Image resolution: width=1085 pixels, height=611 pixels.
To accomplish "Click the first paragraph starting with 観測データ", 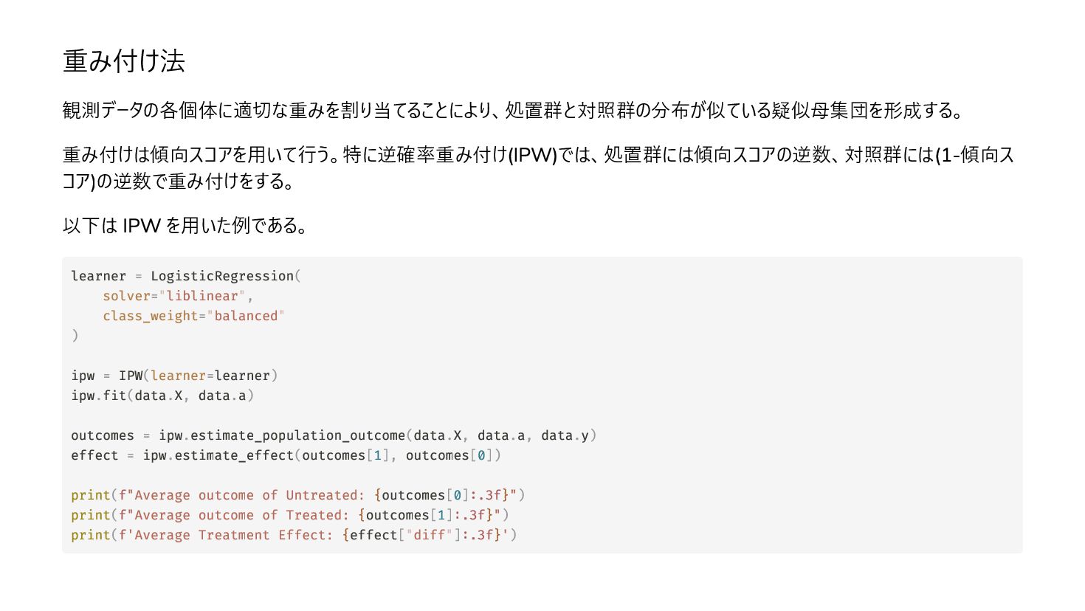I will point(514,111).
